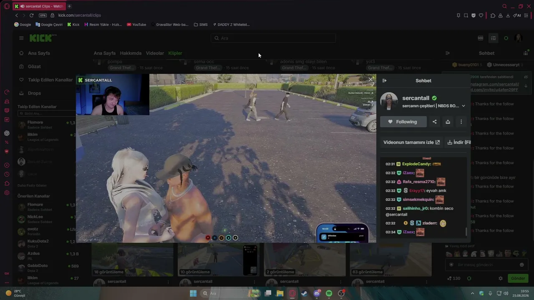
Task: Focus the Kick 'Ara' search field
Action: click(273, 38)
